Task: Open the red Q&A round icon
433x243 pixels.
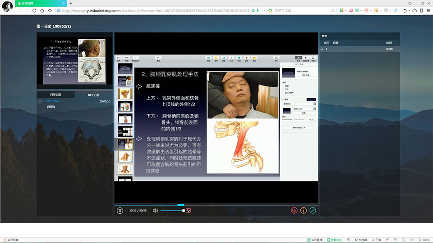Action: pyautogui.click(x=294, y=211)
